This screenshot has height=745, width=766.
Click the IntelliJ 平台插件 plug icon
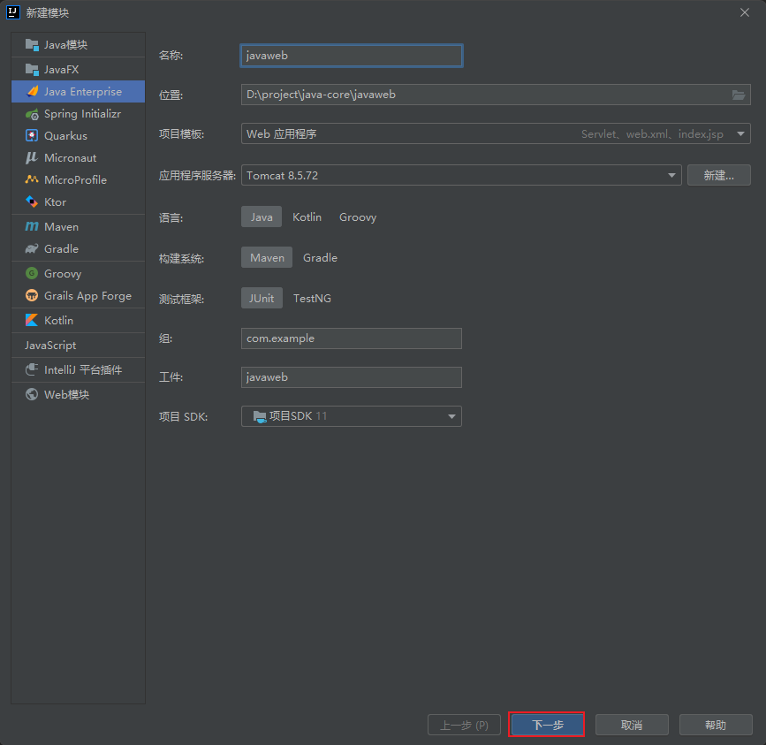pyautogui.click(x=32, y=369)
